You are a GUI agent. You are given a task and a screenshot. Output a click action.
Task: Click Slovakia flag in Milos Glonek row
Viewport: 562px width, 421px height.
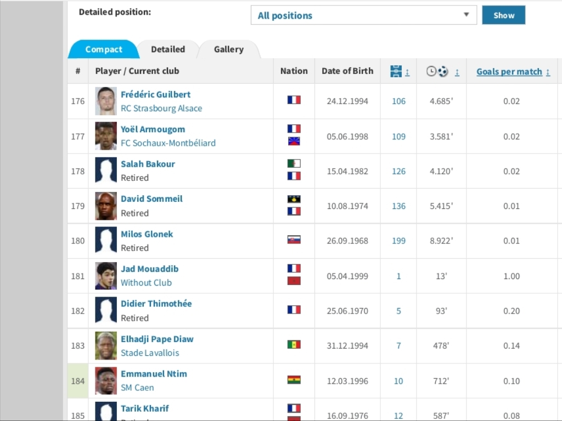pyautogui.click(x=294, y=240)
